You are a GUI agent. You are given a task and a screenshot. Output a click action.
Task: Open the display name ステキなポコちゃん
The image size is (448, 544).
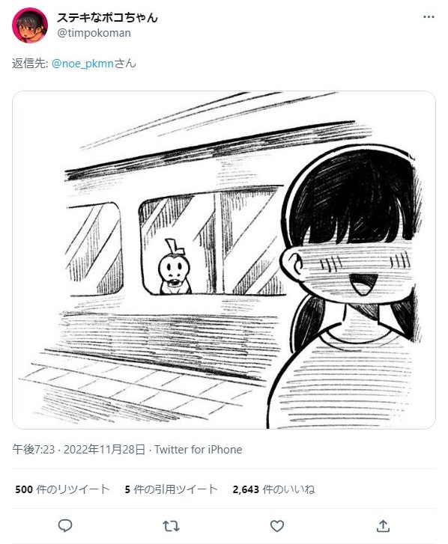[107, 17]
